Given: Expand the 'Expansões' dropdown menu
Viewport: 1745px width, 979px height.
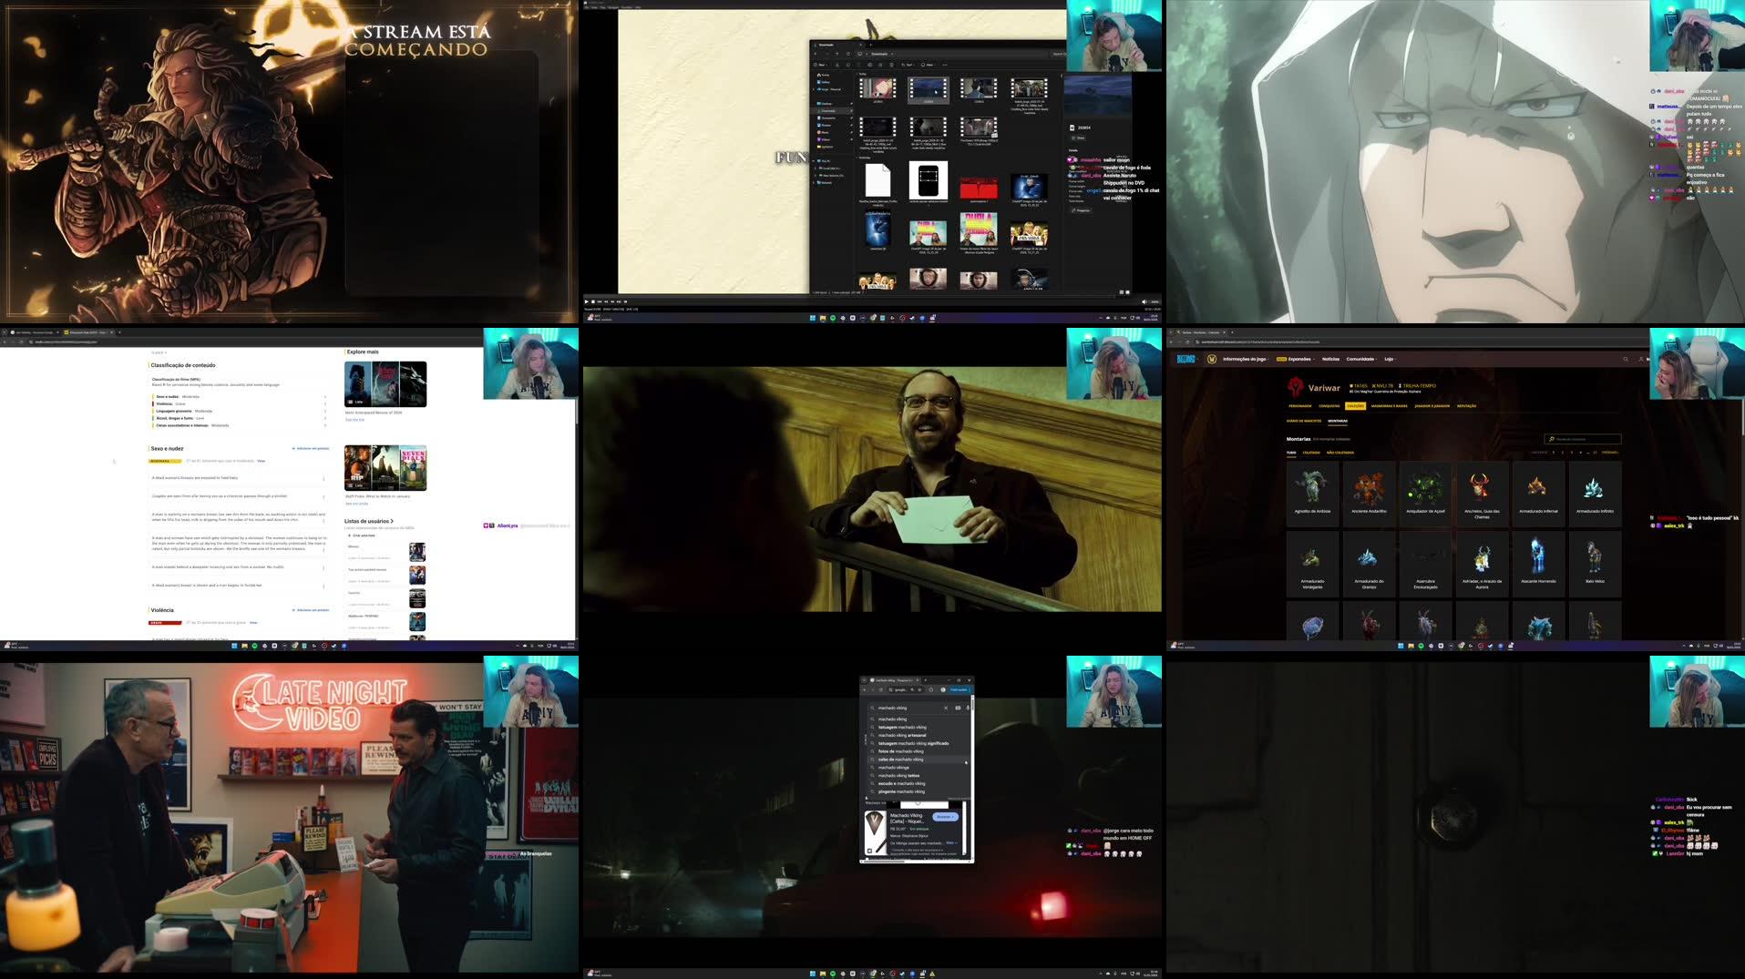Looking at the screenshot, I should point(1300,359).
